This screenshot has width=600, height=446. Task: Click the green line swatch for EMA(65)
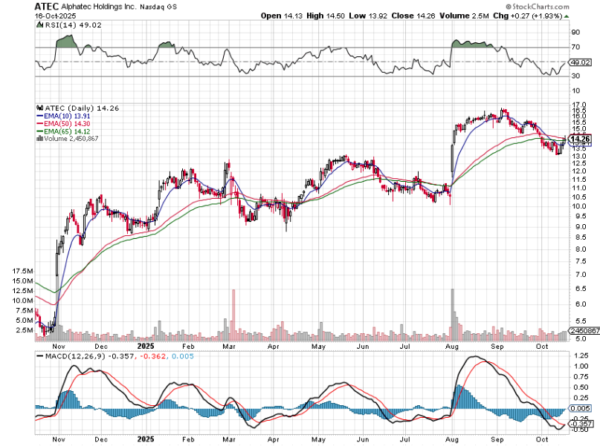[x=40, y=131]
